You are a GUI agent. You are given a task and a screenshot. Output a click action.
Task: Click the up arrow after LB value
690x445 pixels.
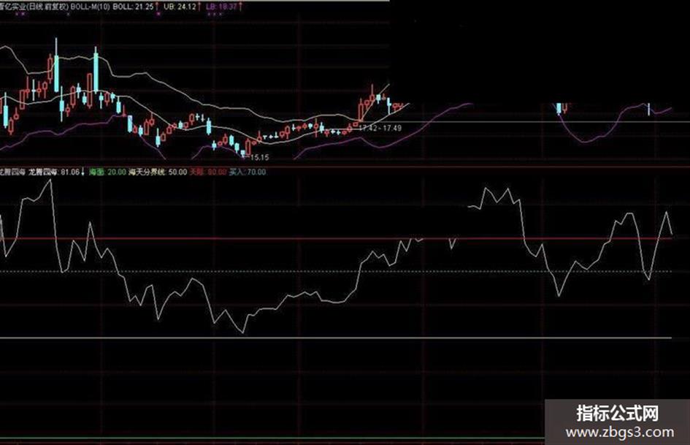click(x=240, y=7)
